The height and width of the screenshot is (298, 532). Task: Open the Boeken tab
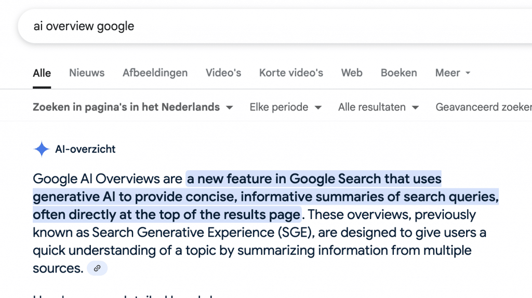(x=398, y=73)
